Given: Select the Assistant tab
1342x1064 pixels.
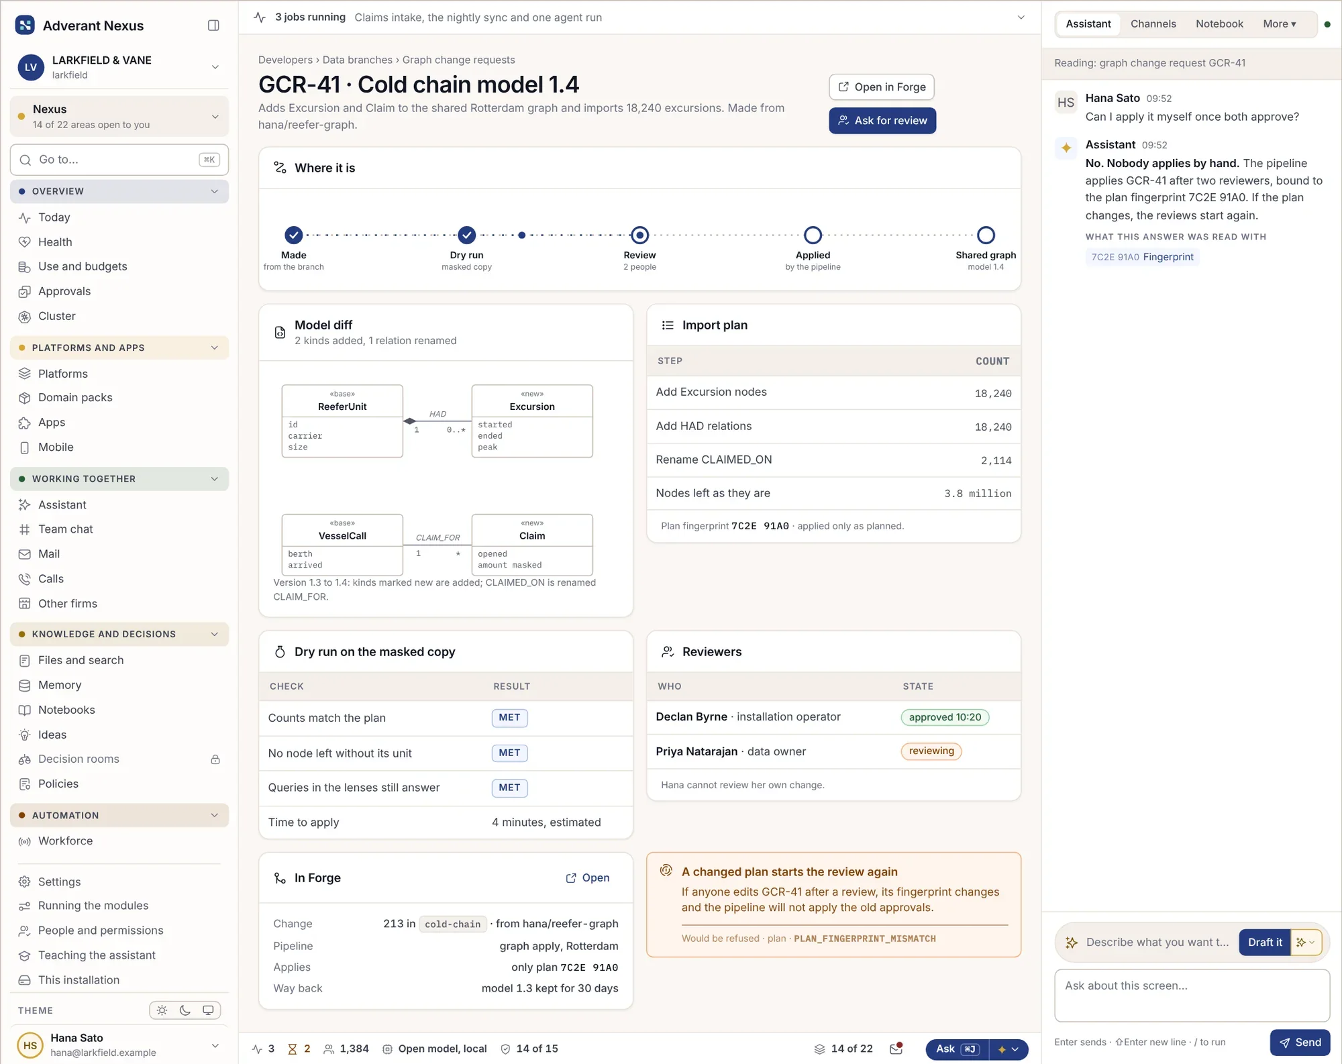Looking at the screenshot, I should click(1088, 24).
